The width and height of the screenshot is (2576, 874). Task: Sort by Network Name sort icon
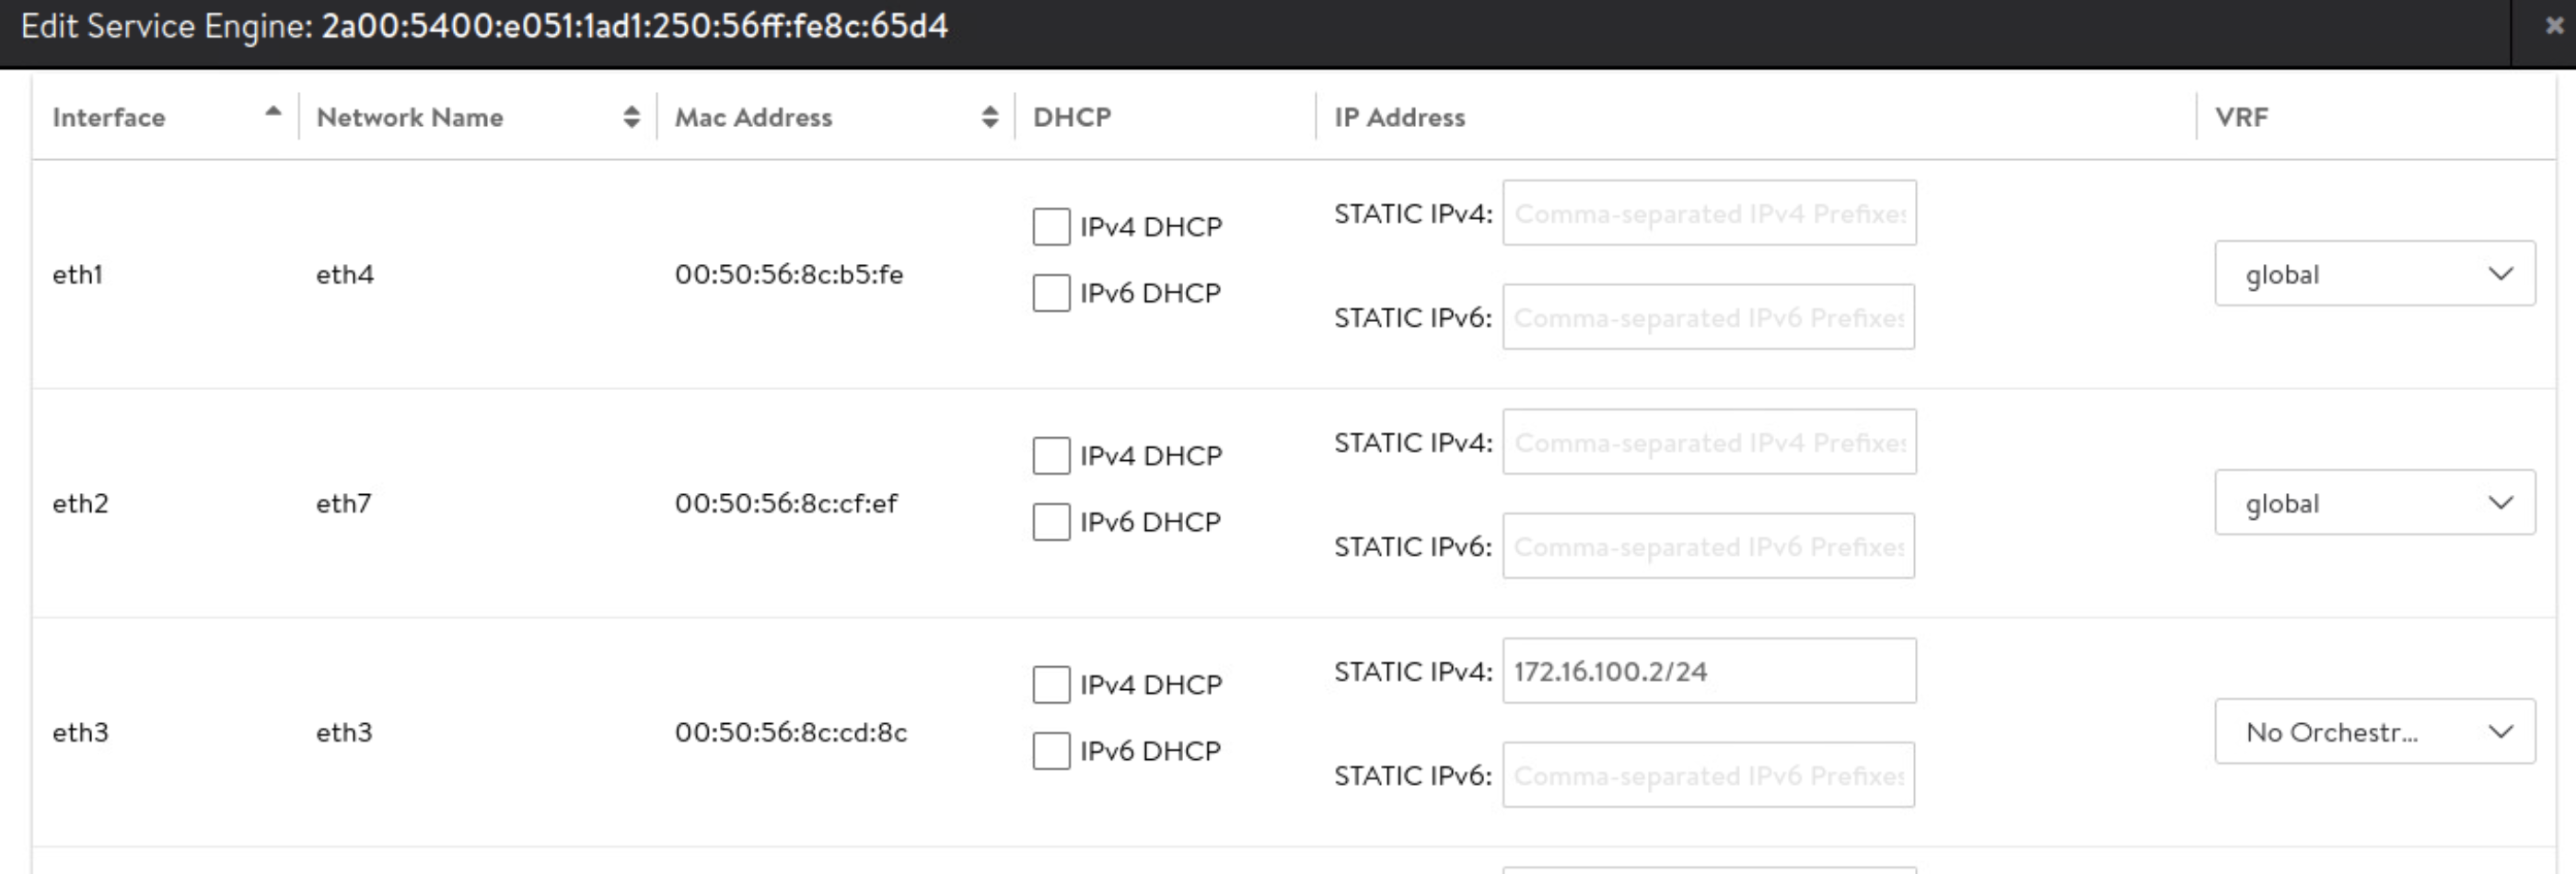click(631, 117)
